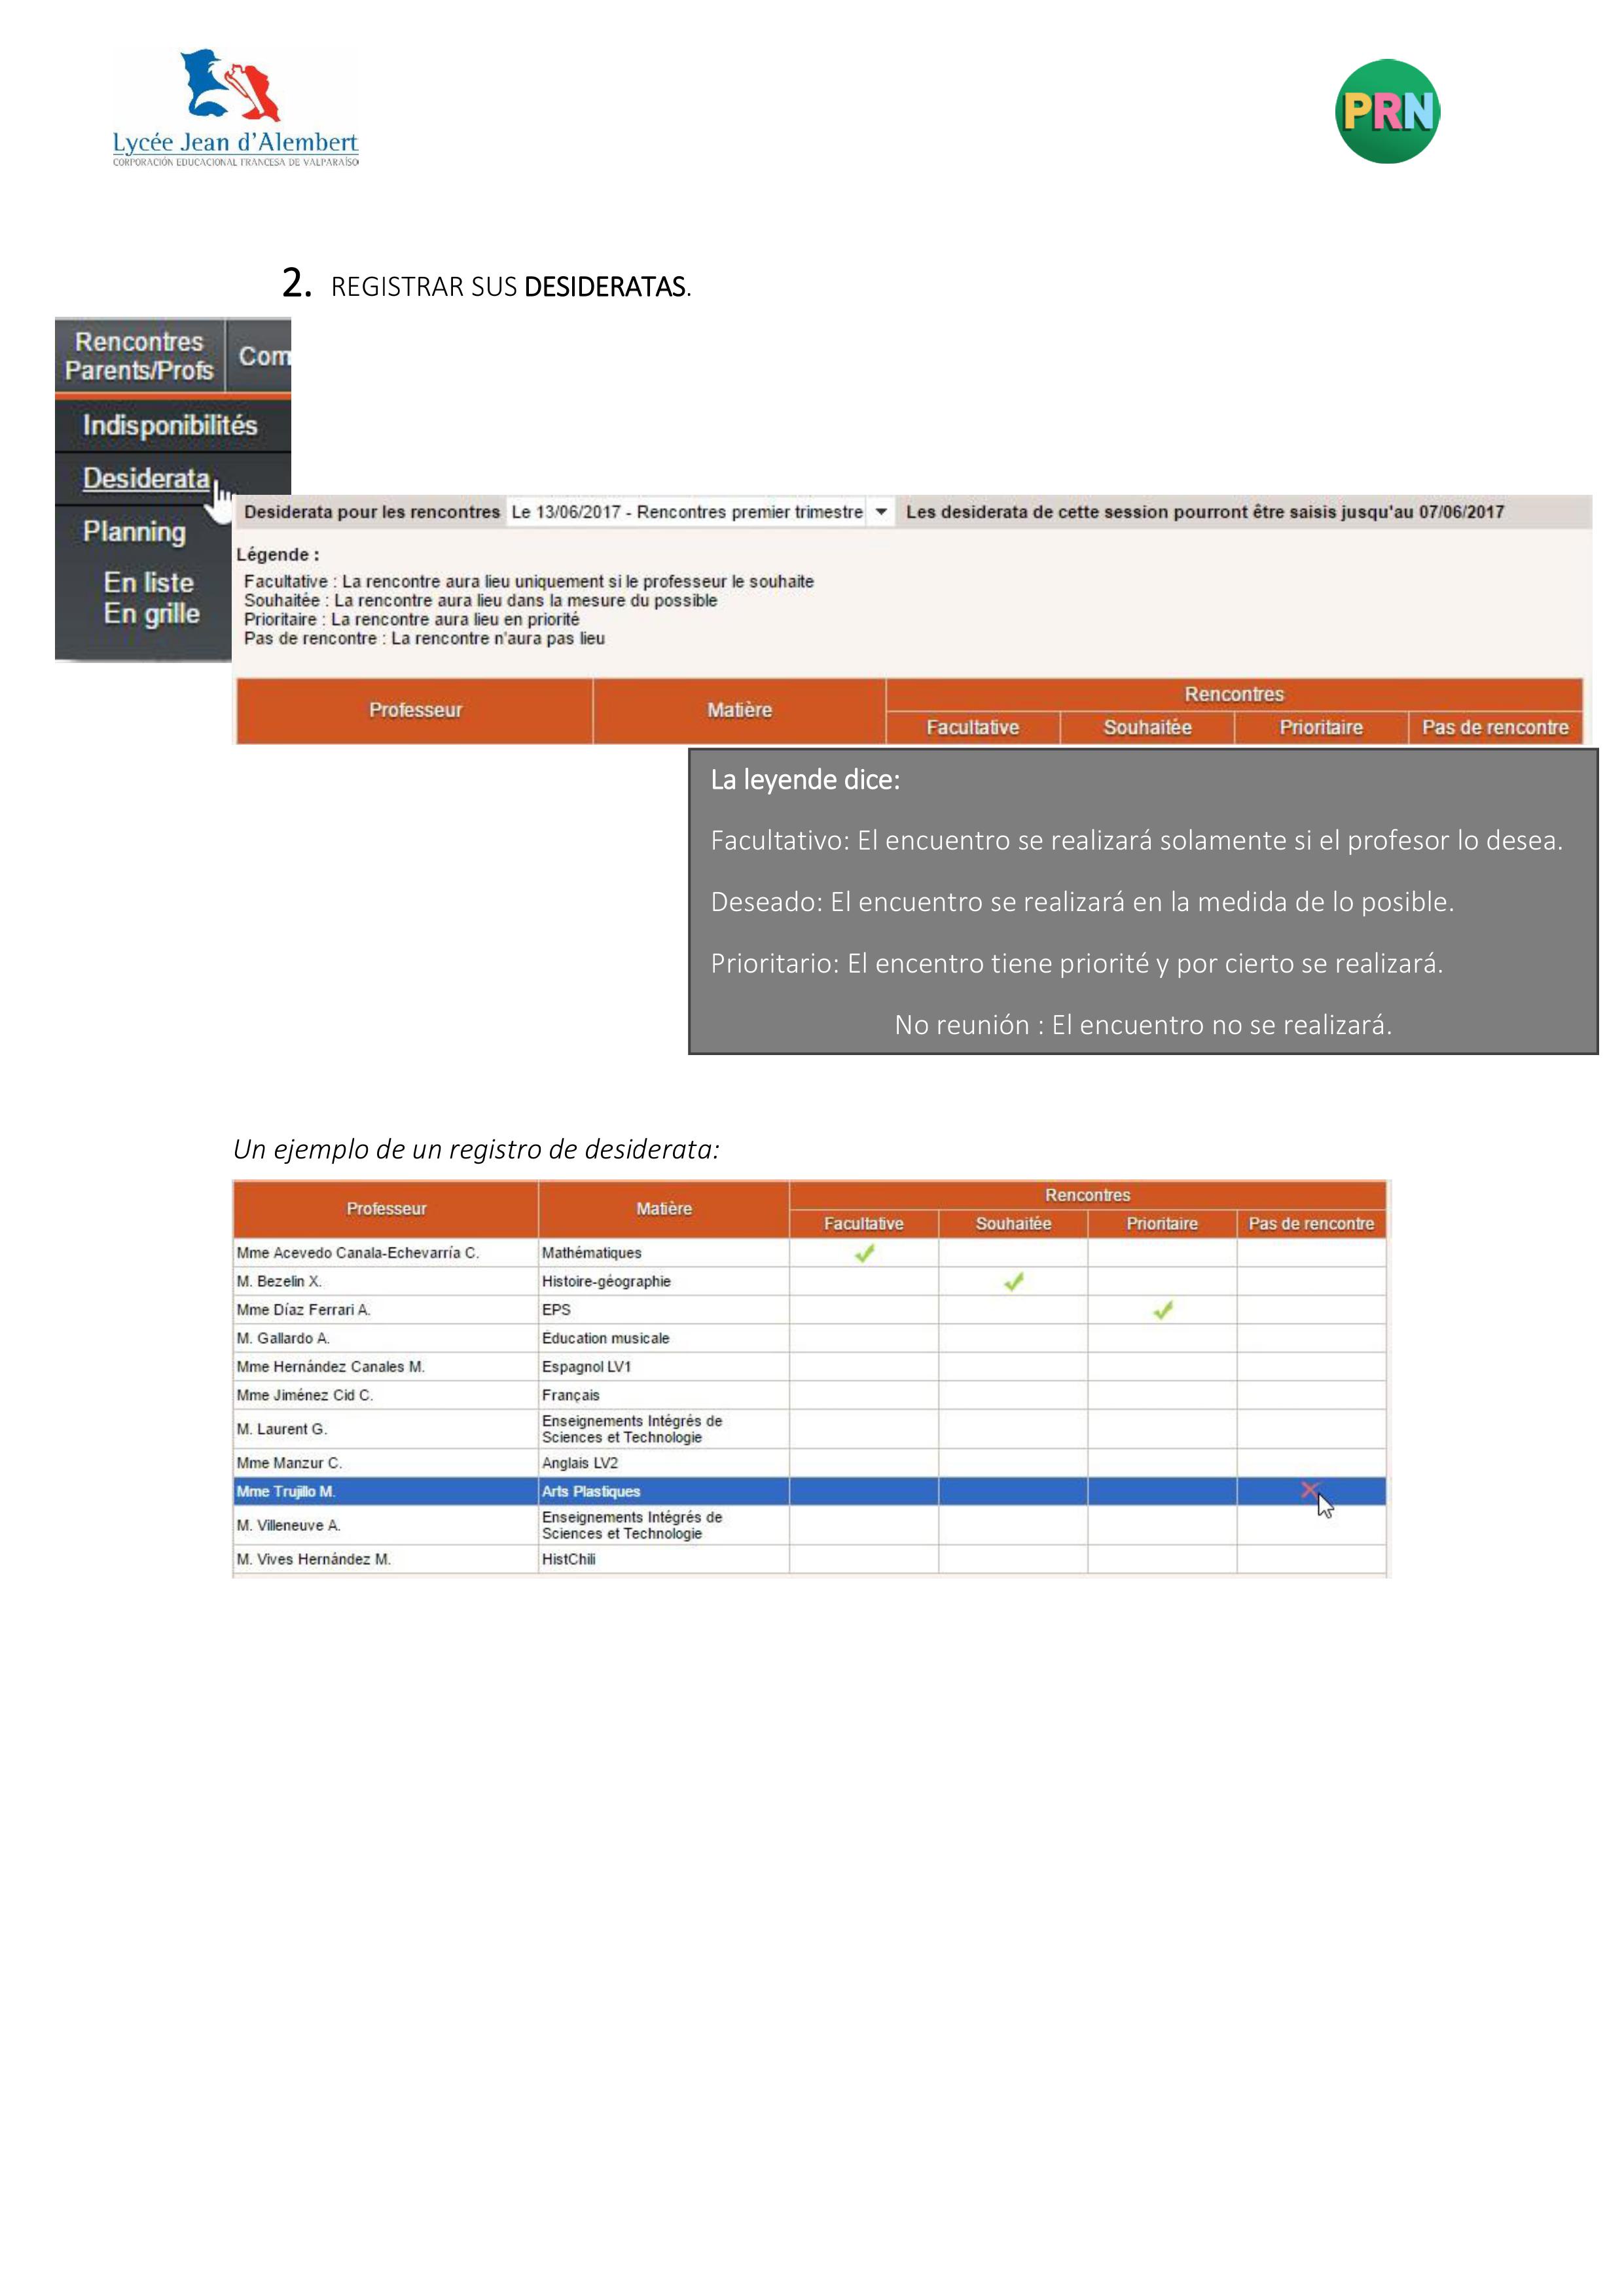Click the Lycée Jean d'Alembert logo
This screenshot has width=1624, height=2296.
coord(235,107)
